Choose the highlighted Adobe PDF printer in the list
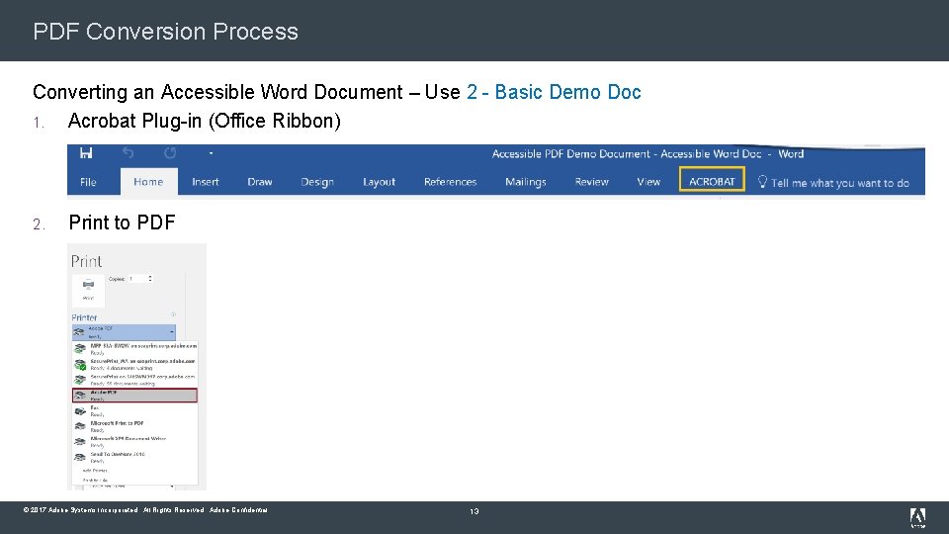Viewport: 949px width, 534px height. [x=135, y=396]
